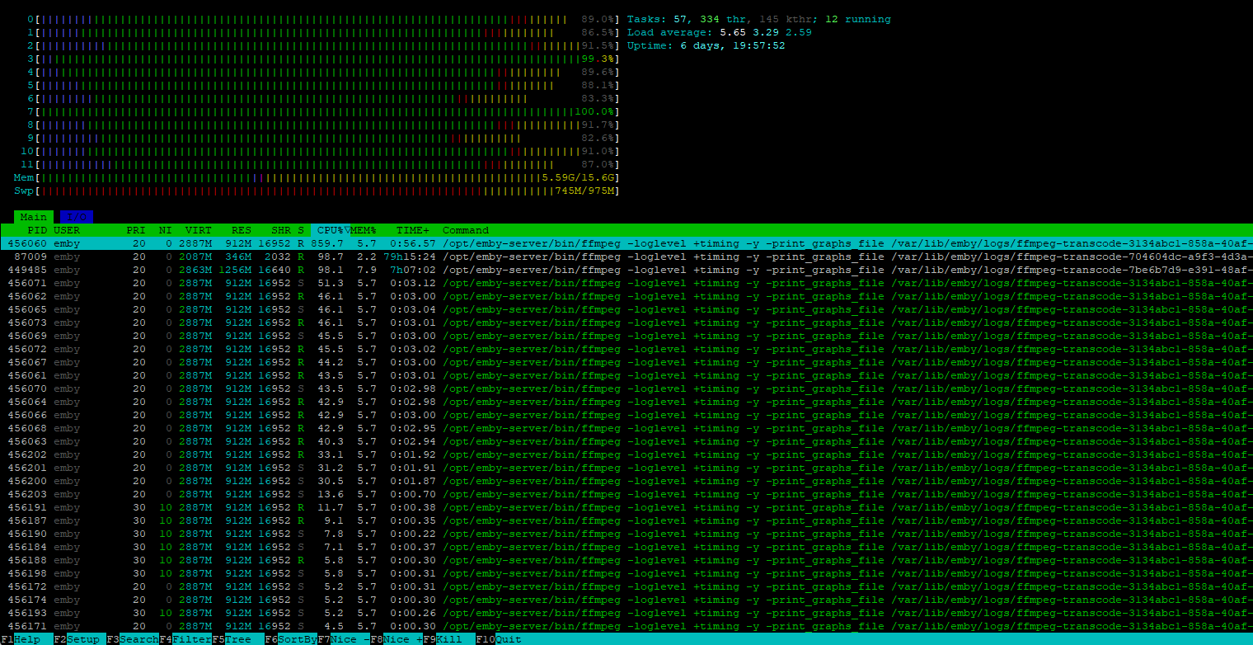Sort by the PID column header
Viewport: 1253px width, 645px height.
[37, 230]
